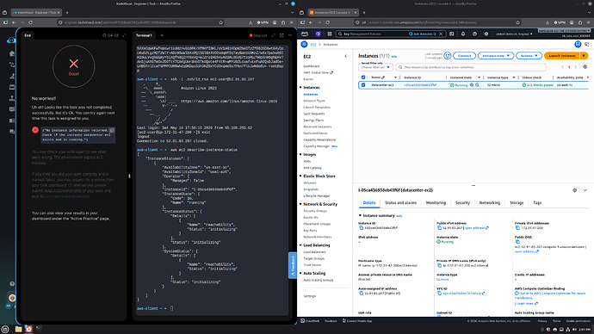Copy the Private IPv4 address

pyautogui.click(x=517, y=228)
